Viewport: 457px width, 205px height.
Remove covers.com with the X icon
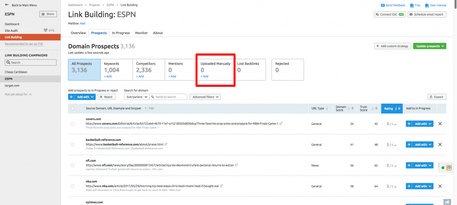[x=440, y=124]
